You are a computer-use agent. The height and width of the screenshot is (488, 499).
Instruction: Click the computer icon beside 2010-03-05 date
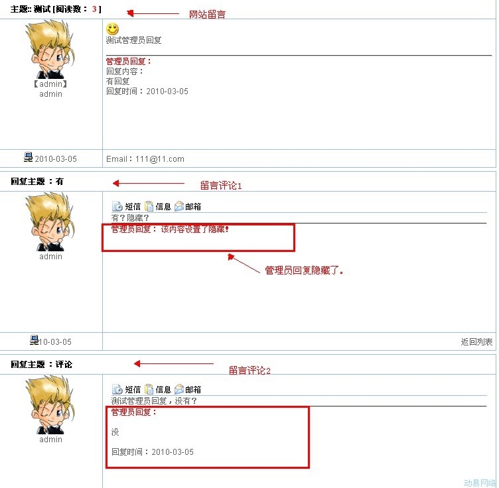(29, 157)
